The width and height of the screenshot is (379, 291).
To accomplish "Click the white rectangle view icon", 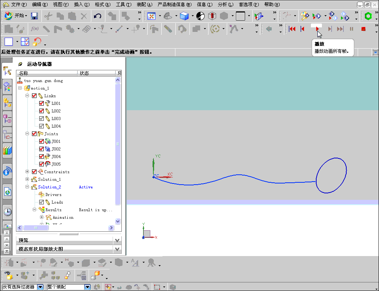I will click(9, 42).
